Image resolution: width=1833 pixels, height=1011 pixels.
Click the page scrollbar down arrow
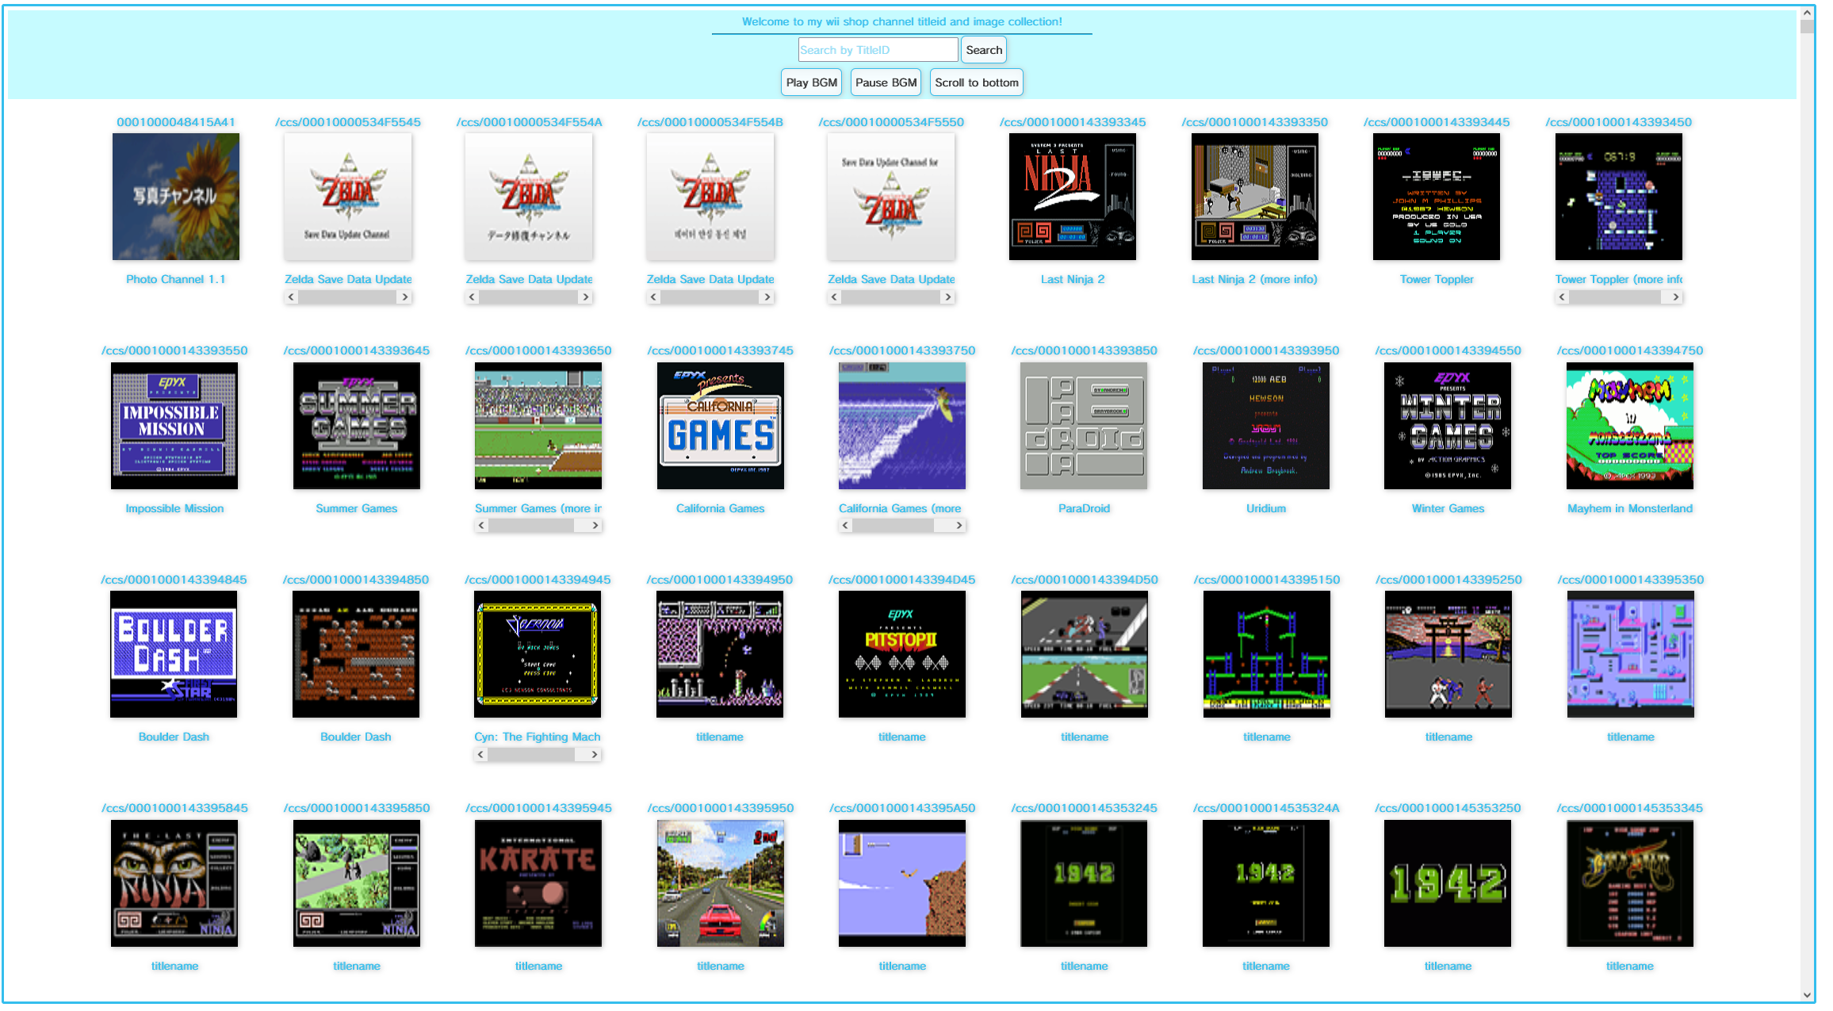click(x=1807, y=995)
